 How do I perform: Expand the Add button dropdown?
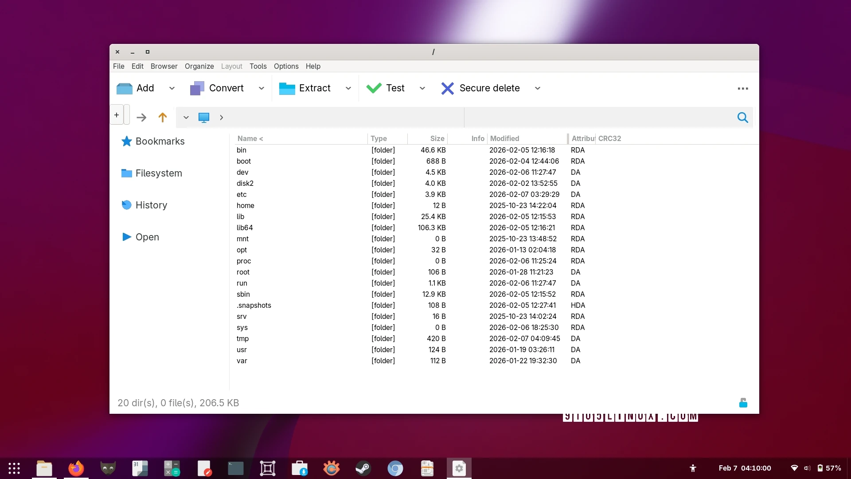pyautogui.click(x=172, y=88)
